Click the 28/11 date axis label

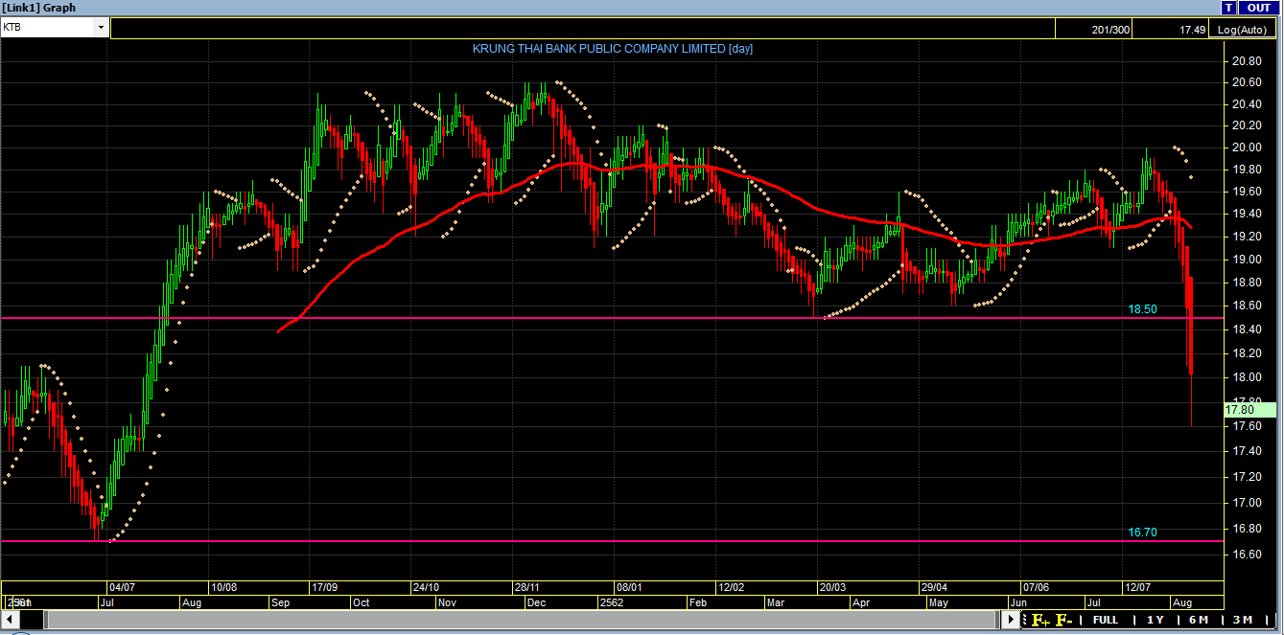pos(527,587)
